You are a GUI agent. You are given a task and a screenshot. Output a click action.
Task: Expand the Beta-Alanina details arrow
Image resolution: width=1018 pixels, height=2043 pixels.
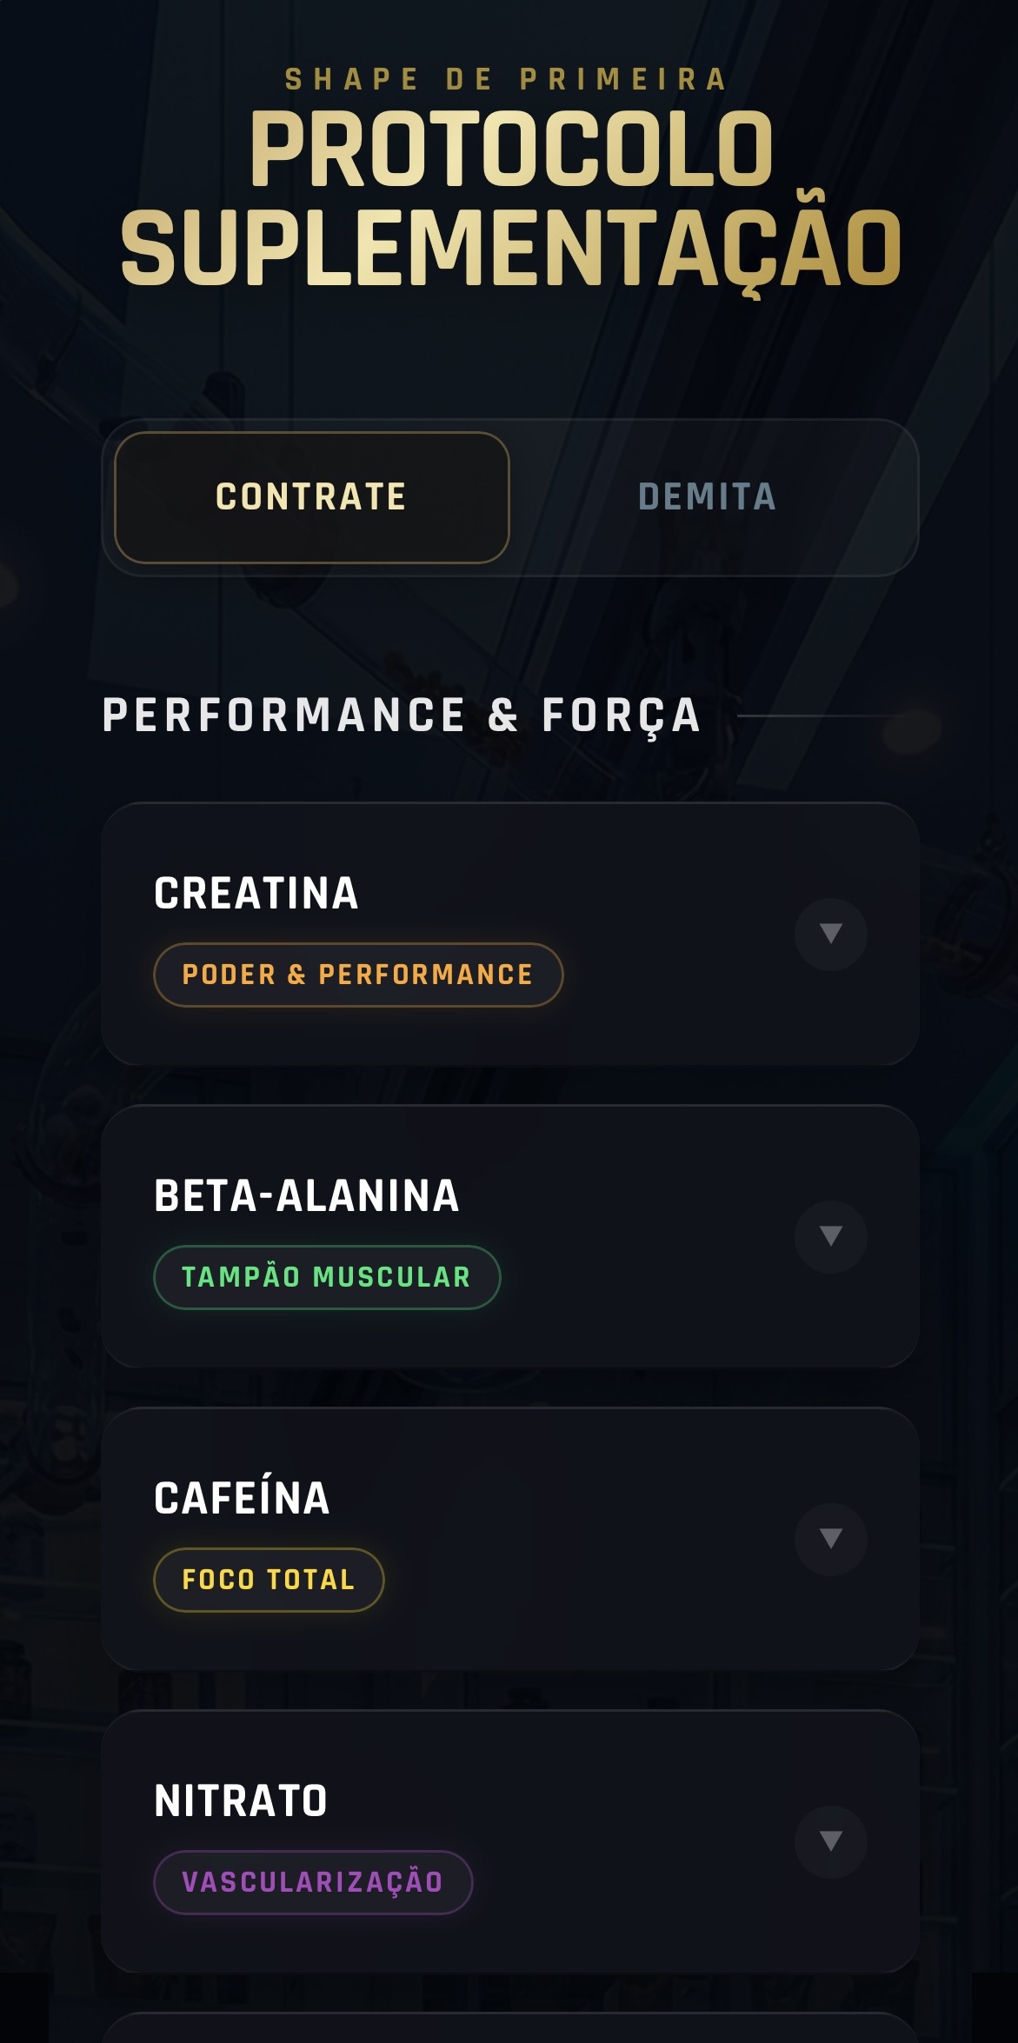click(x=830, y=1236)
